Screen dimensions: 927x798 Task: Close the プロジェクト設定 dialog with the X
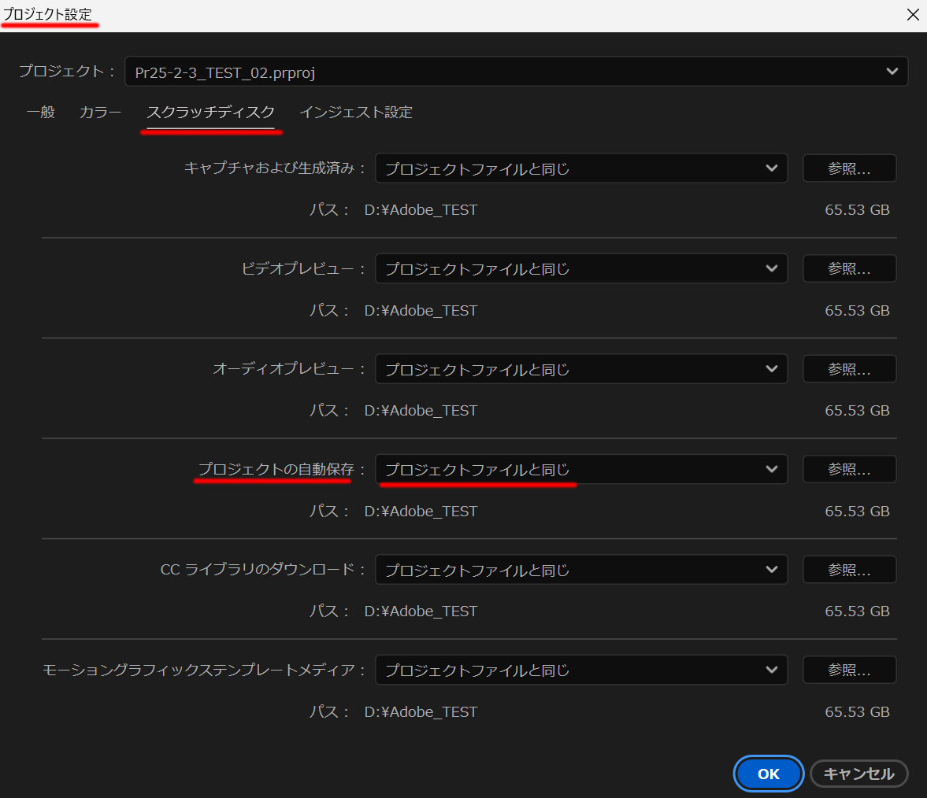[913, 14]
